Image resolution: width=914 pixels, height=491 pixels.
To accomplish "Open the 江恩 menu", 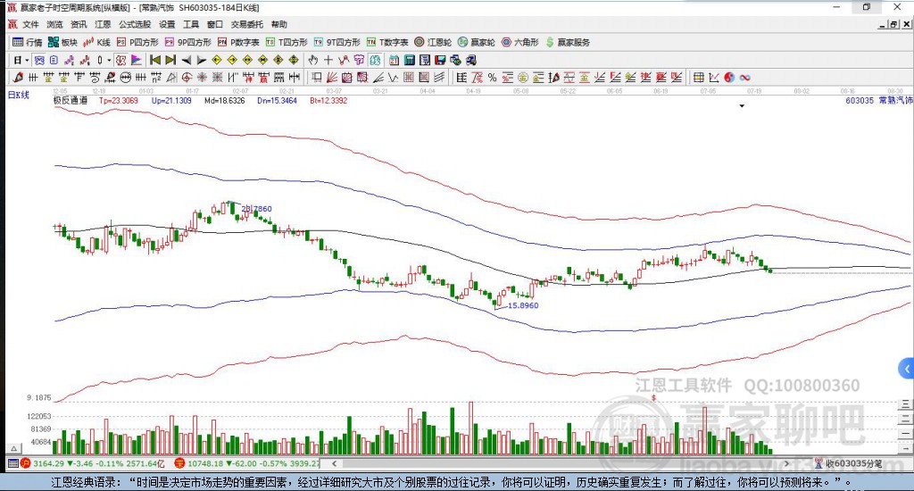I will 103,24.
